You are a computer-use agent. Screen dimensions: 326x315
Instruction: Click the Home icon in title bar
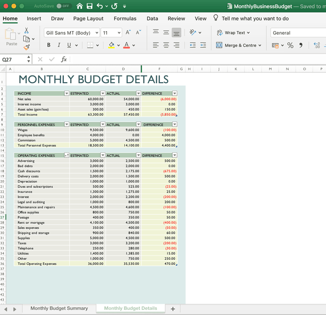tap(80, 6)
